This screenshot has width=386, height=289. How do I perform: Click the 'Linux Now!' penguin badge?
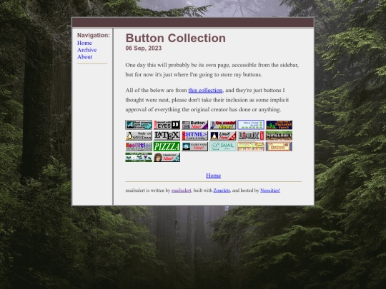tap(223, 136)
